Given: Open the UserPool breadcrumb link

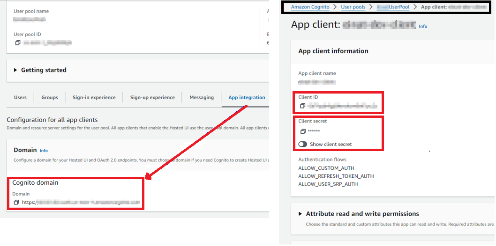Looking at the screenshot, I should [393, 7].
